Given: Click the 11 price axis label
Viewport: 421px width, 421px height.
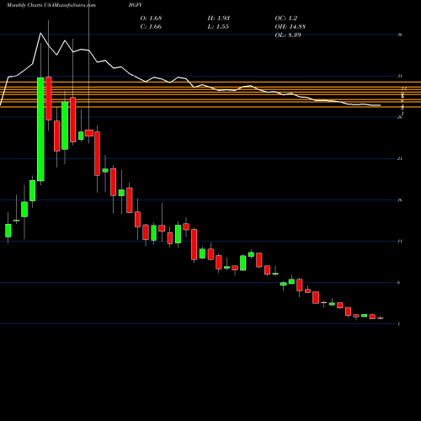Looking at the screenshot, I should pos(400,241).
